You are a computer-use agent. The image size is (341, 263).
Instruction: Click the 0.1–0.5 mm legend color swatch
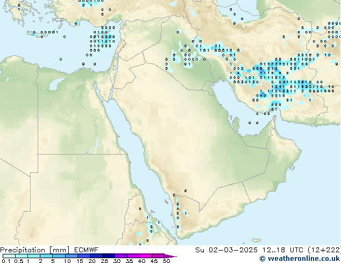coord(9,256)
